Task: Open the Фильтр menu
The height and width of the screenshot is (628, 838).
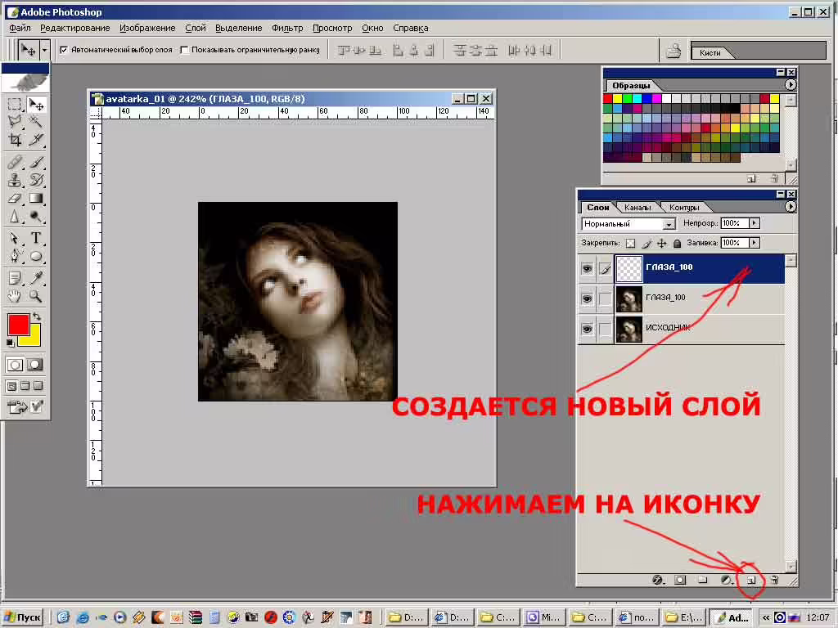Action: [x=287, y=28]
